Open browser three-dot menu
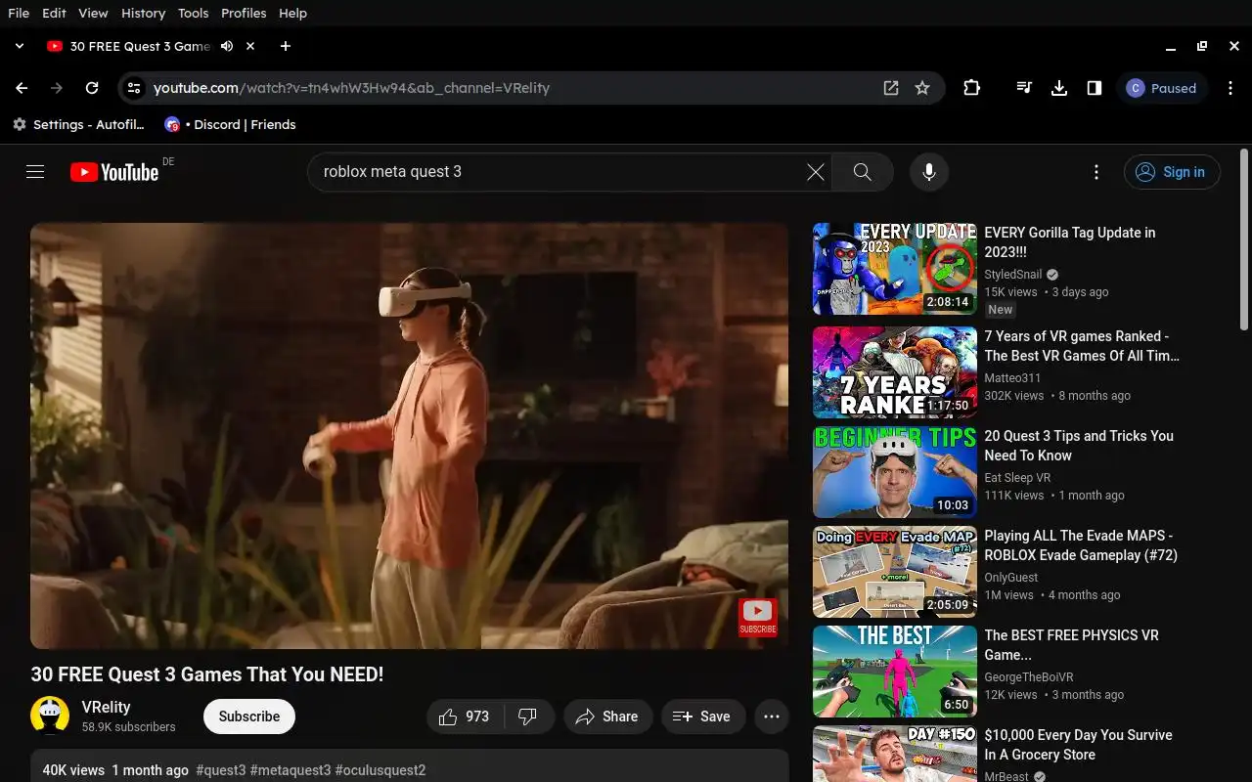 [x=1230, y=88]
